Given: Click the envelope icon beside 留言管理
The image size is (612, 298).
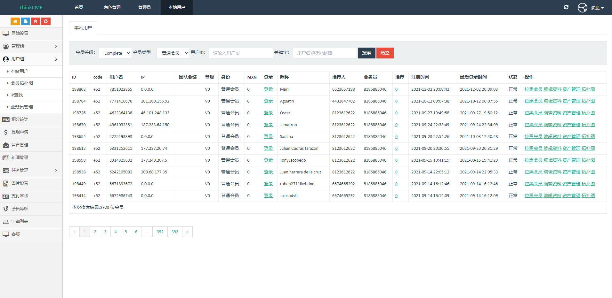Looking at the screenshot, I should pyautogui.click(x=6, y=145).
